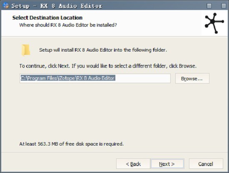Click the 'Select Destination Location' heading

pos(47,18)
